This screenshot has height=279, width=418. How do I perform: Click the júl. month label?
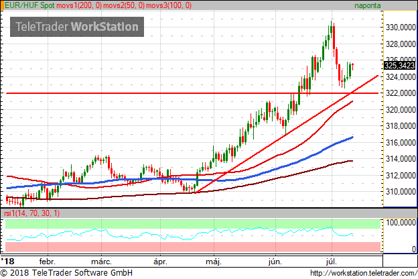click(331, 262)
